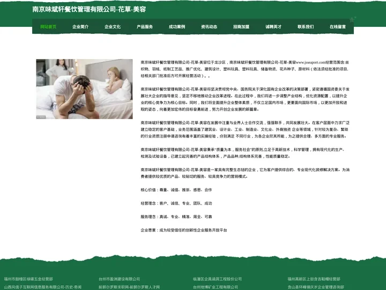Go to 诚聘英才 page
Image resolution: width=386 pixels, height=290 pixels.
point(273,27)
